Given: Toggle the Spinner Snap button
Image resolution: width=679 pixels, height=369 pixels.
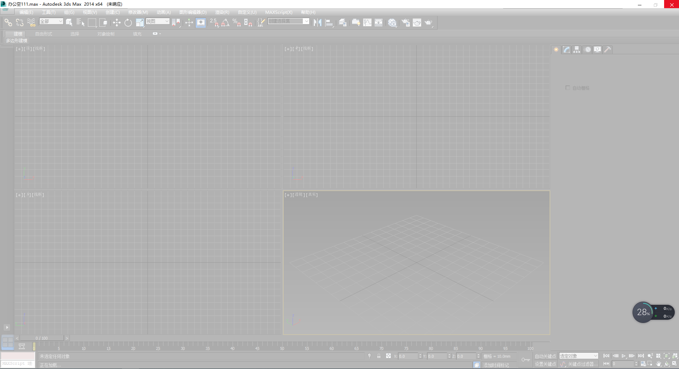Looking at the screenshot, I should [x=248, y=23].
